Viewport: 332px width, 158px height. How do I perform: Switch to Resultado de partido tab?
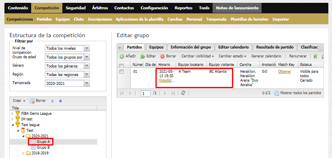coord(275,47)
